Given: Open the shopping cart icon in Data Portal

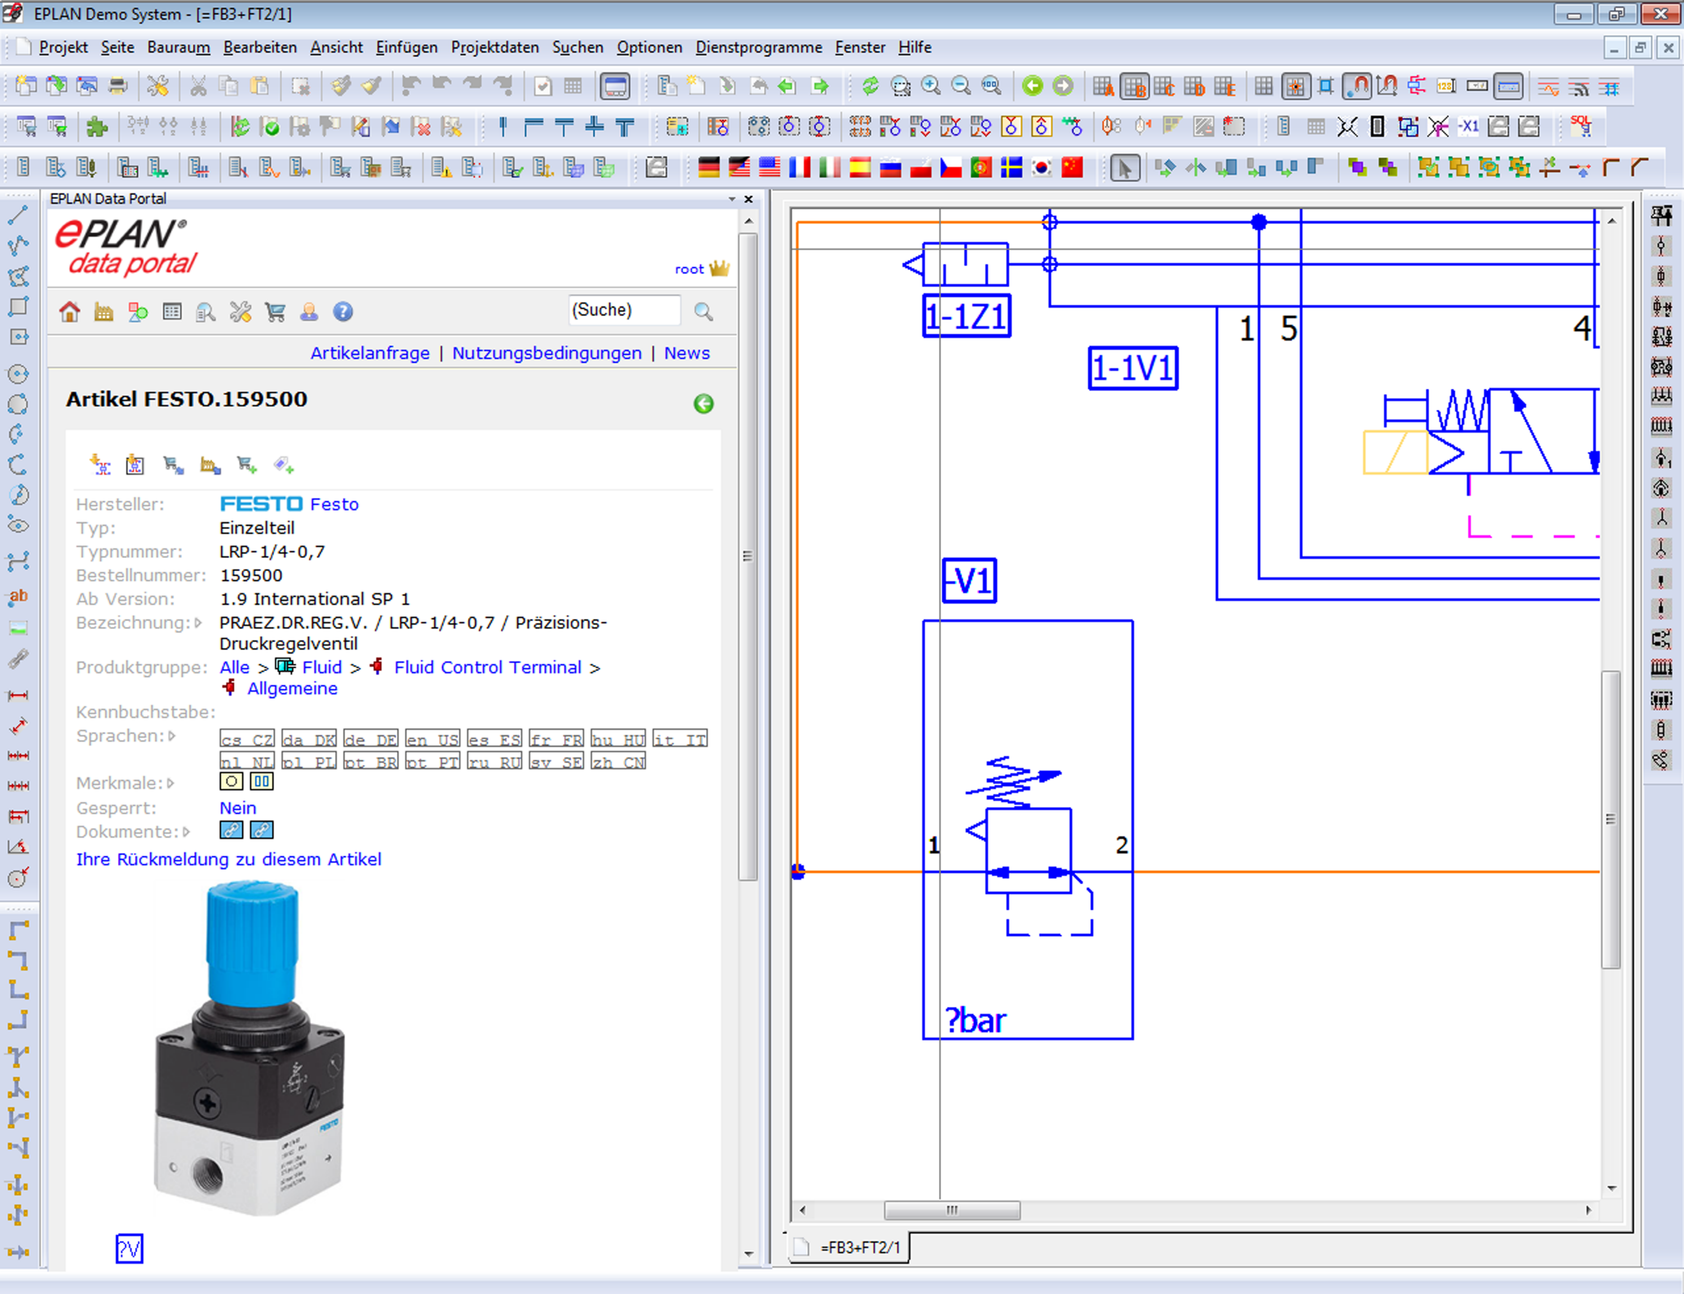Looking at the screenshot, I should tap(275, 312).
